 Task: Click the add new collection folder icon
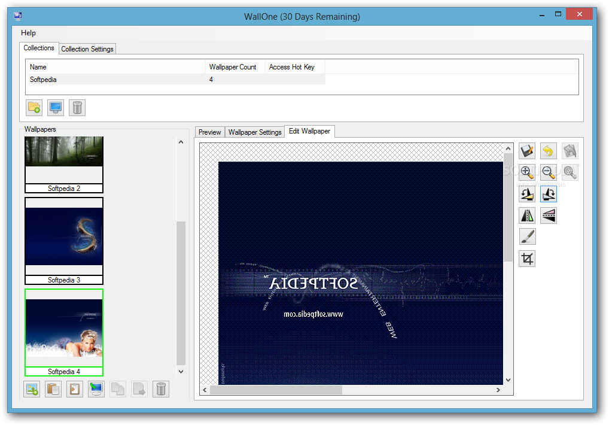click(34, 108)
